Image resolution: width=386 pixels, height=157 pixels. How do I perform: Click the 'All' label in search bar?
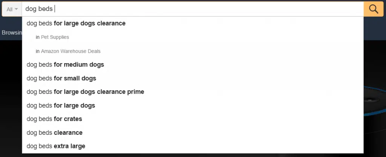click(x=9, y=9)
